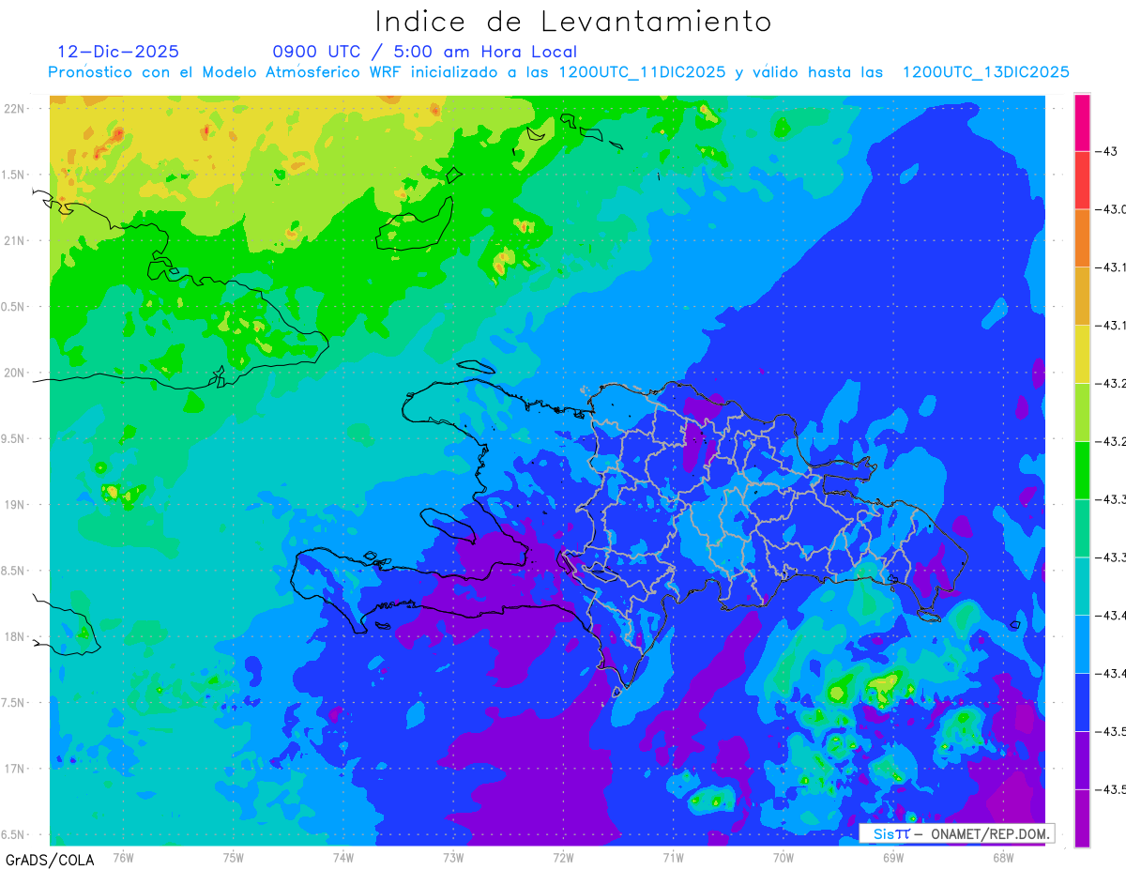
Task: Select the red swatch in the color legend
Action: tap(1082, 179)
